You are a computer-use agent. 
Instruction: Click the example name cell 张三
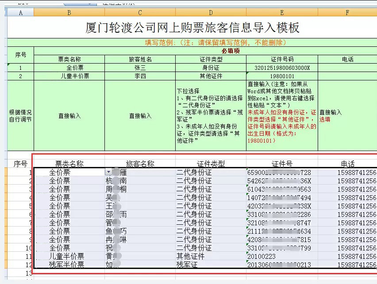pos(140,68)
